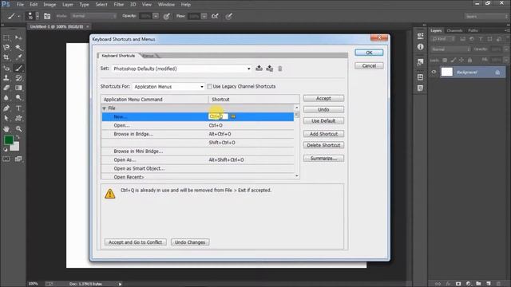Click Accept and Go to Conflict
This screenshot has height=287, width=511.
point(135,242)
